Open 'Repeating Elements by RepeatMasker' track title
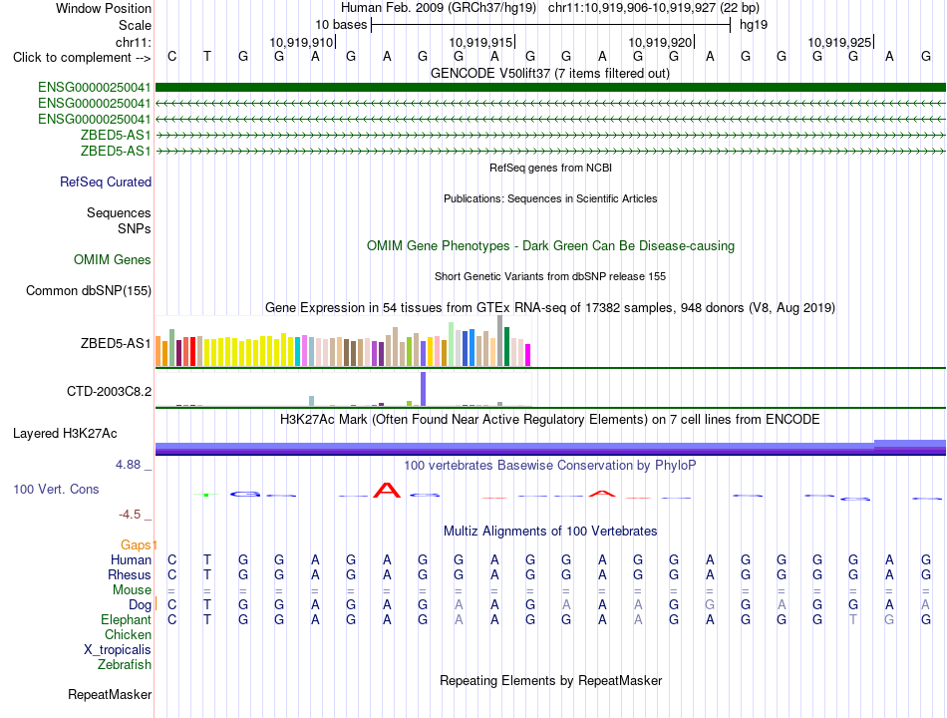Viewport: 947px width, 718px height. 550,680
